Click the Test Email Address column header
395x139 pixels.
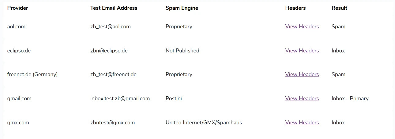tap(114, 8)
